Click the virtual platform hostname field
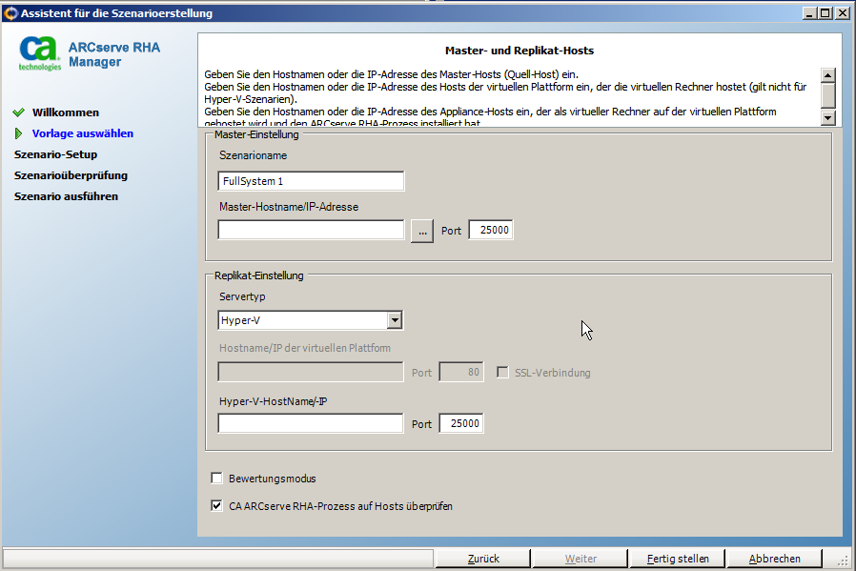856x571 pixels. pyautogui.click(x=311, y=372)
